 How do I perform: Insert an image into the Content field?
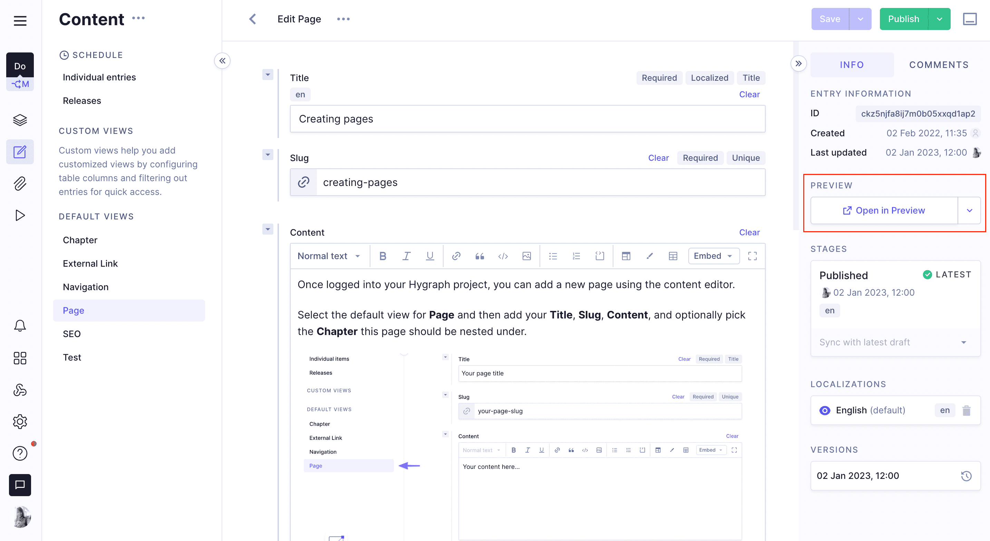[526, 256]
